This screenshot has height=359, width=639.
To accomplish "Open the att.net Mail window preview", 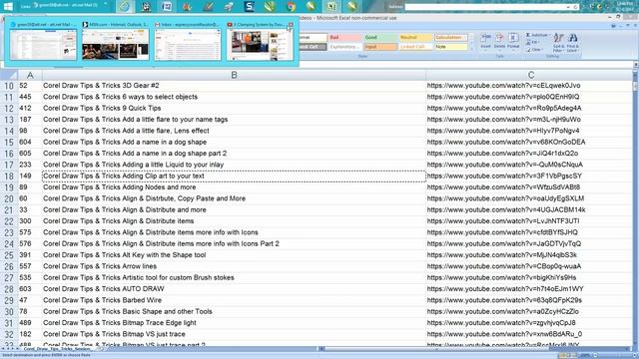I will [x=43, y=42].
